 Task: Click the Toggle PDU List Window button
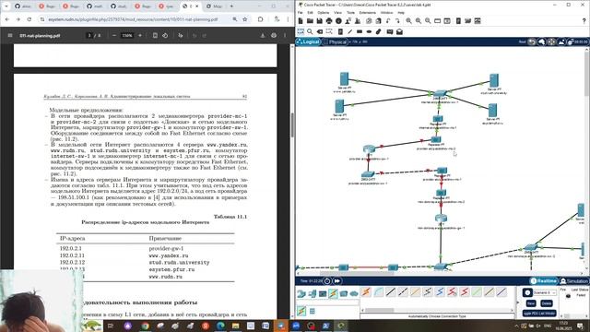(x=538, y=313)
